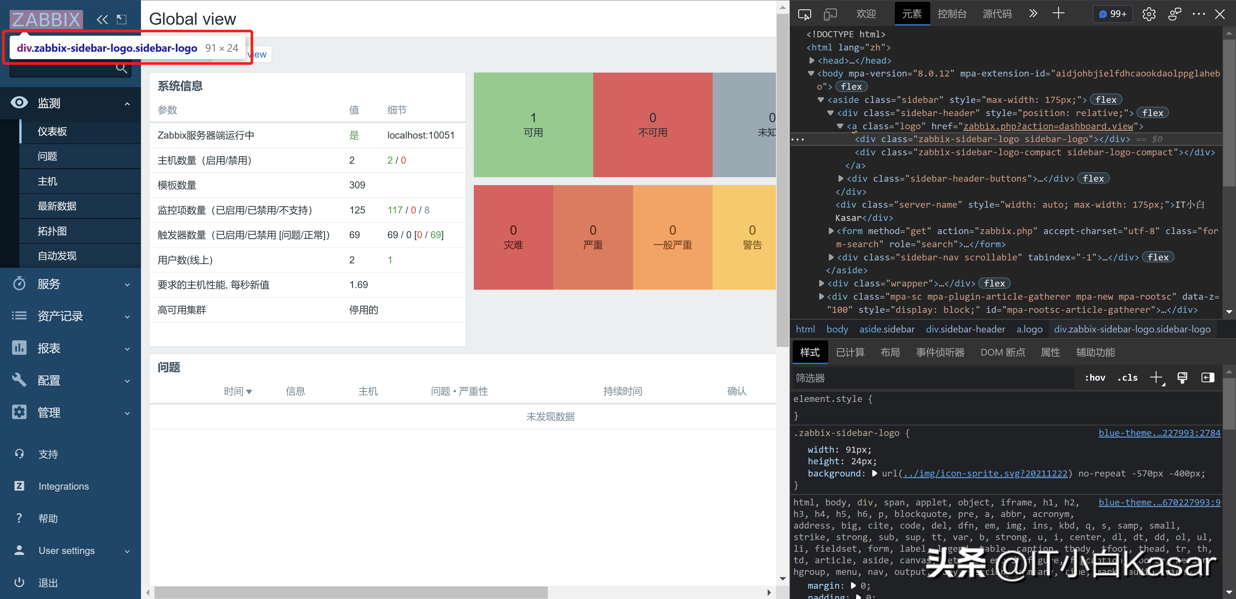This screenshot has height=599, width=1236.
Task: Show more DevTools tabs chevron
Action: point(1033,14)
